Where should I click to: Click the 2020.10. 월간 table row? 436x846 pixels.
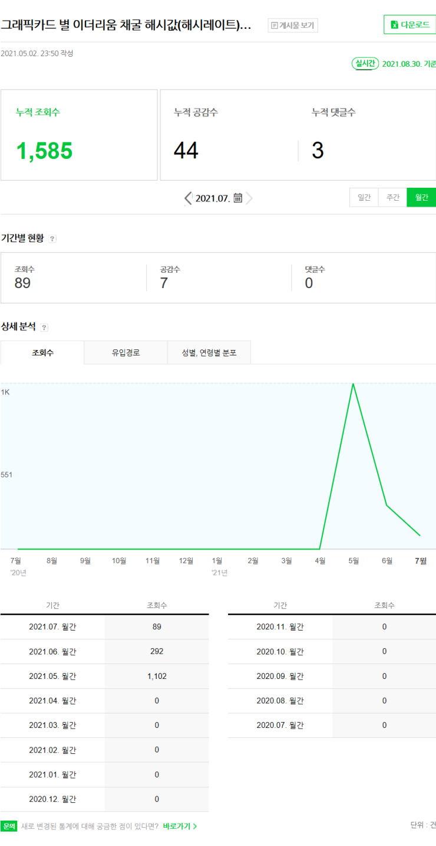[332, 652]
